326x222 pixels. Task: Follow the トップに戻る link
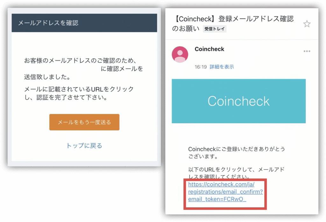tap(84, 146)
